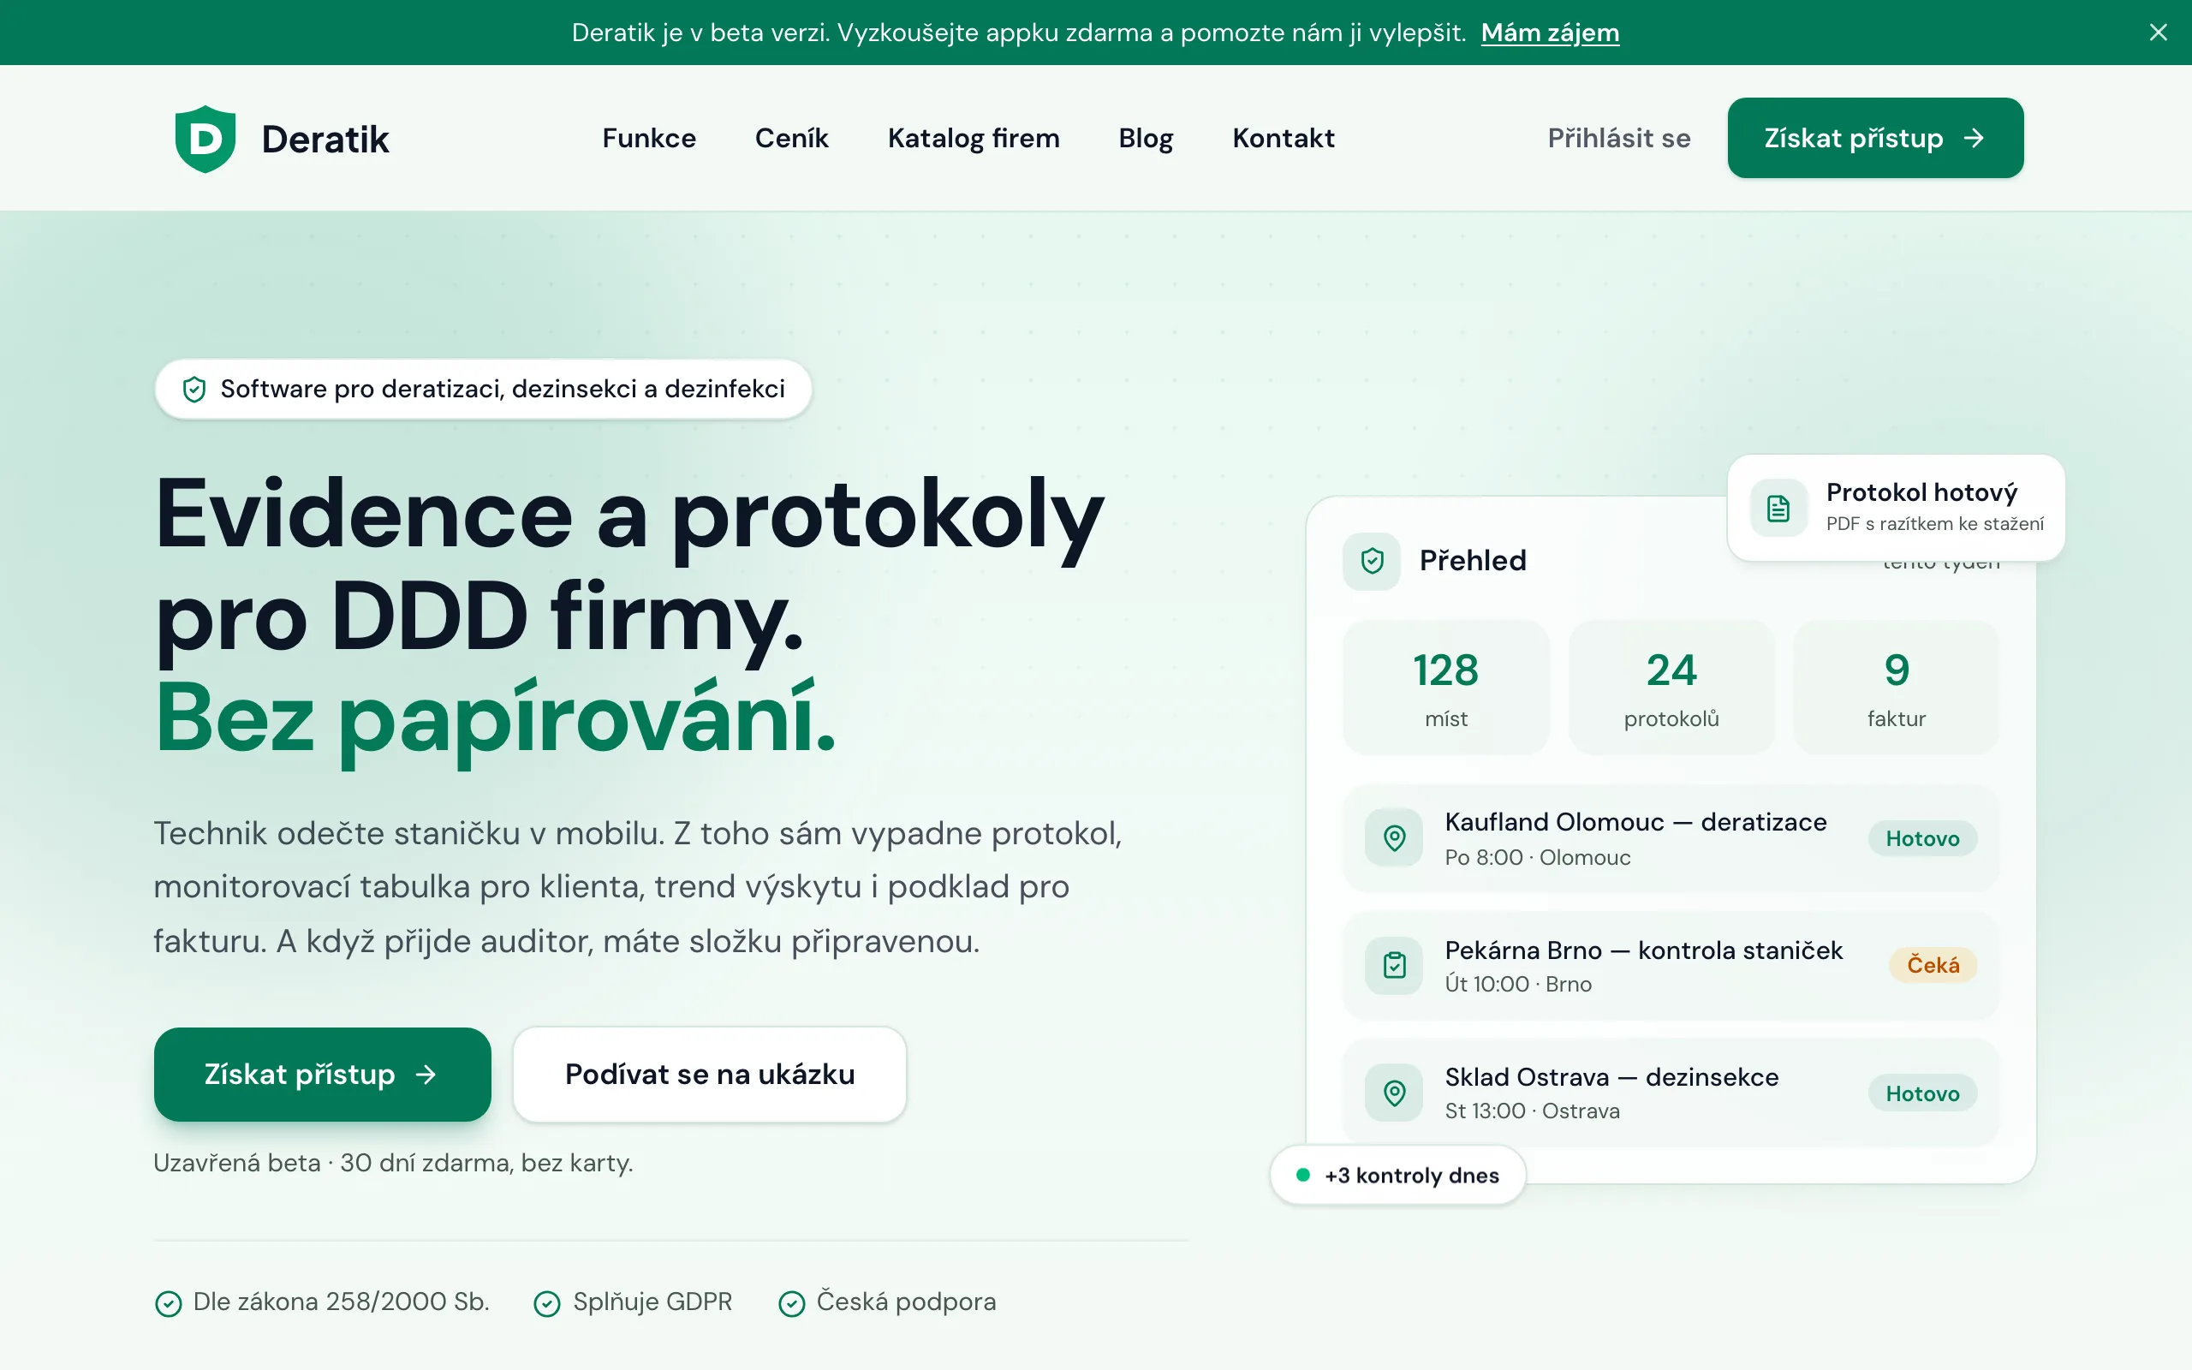2192x1370 pixels.
Task: Click the Česká podpora label
Action: (906, 1302)
